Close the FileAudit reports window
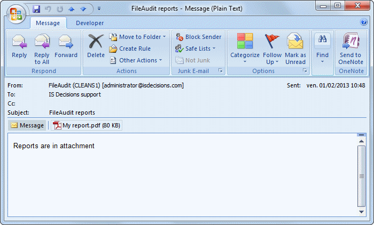The image size is (374, 225). (357, 6)
